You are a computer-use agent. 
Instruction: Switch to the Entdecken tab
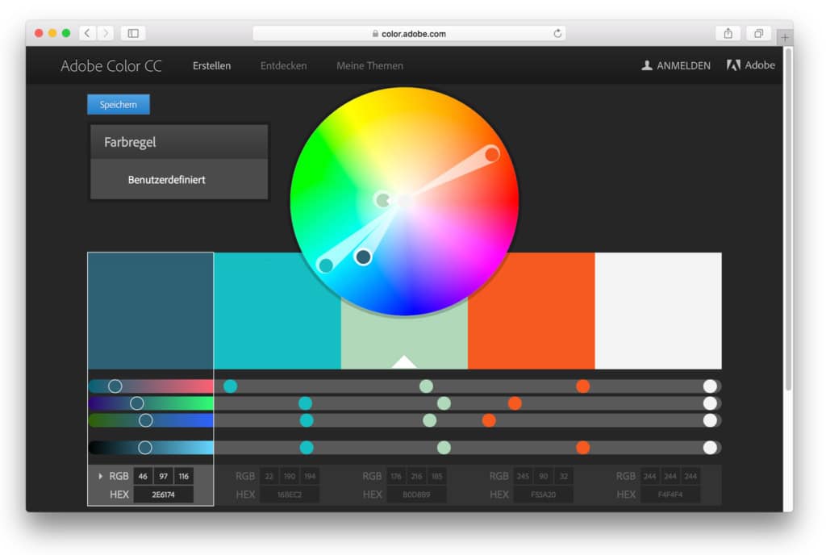pyautogui.click(x=283, y=66)
